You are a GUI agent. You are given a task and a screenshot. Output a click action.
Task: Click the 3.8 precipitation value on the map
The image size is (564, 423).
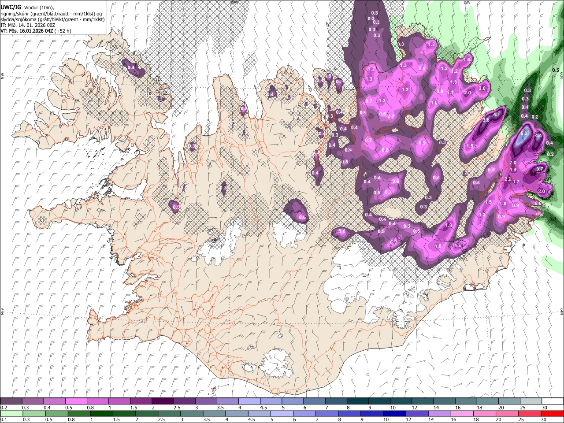pos(486,120)
